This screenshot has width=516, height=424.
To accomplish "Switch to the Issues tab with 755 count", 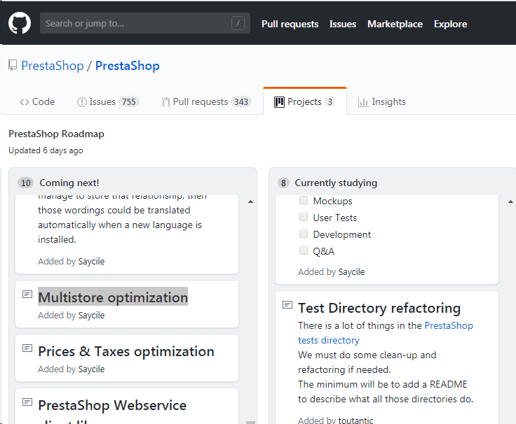I will (107, 101).
